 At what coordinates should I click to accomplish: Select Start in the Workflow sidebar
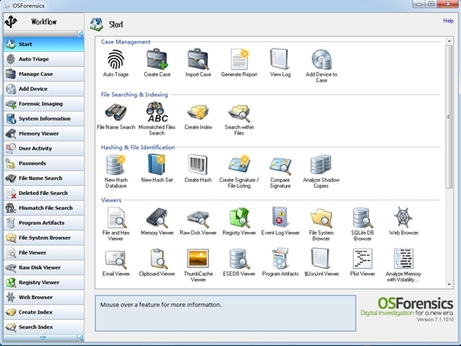point(44,44)
